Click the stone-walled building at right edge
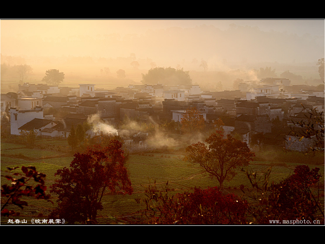 tap(298, 144)
